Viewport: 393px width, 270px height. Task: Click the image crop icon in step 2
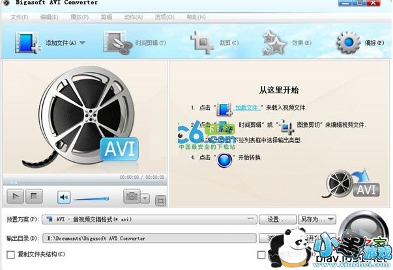point(287,127)
